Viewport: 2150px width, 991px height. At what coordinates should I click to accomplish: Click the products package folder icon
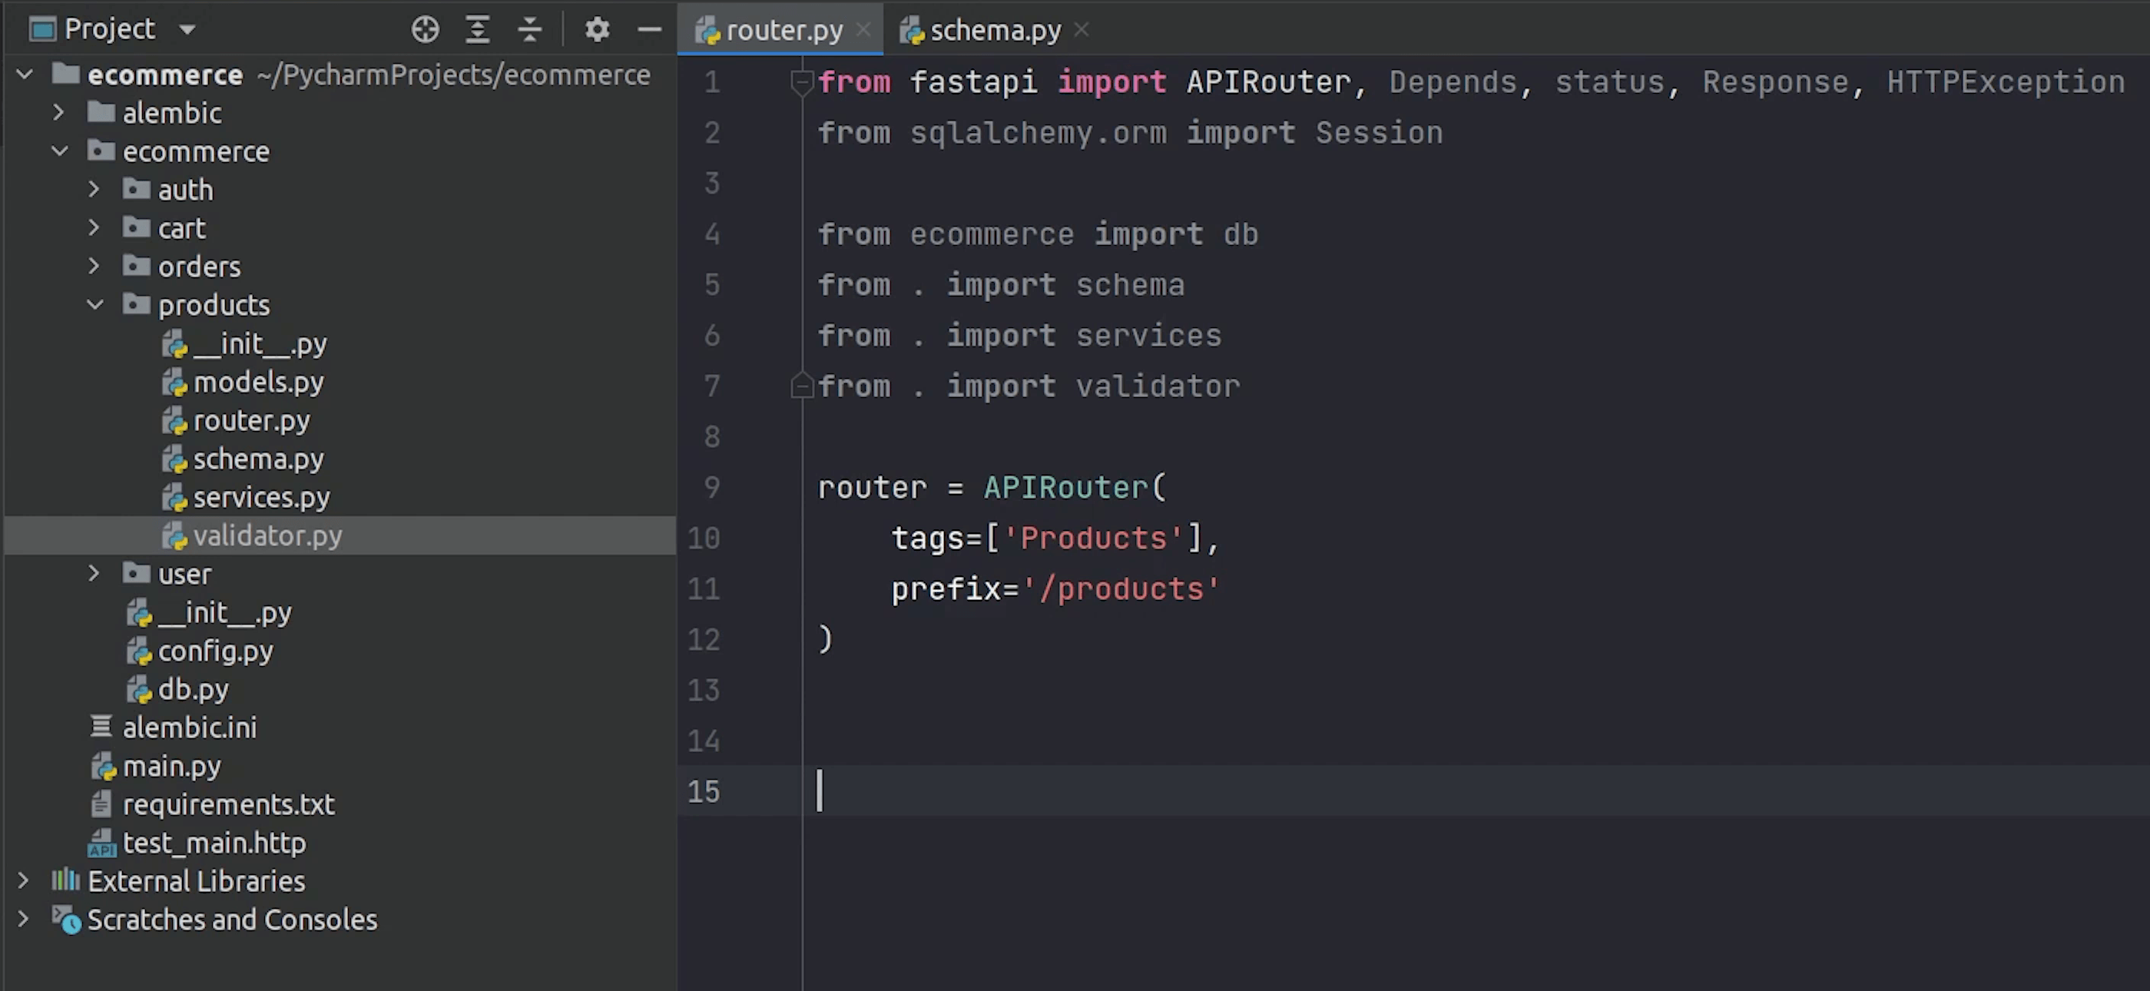(136, 303)
